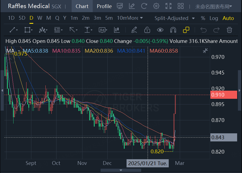Select the 1m interval
242x173 pixels.
pos(74,18)
